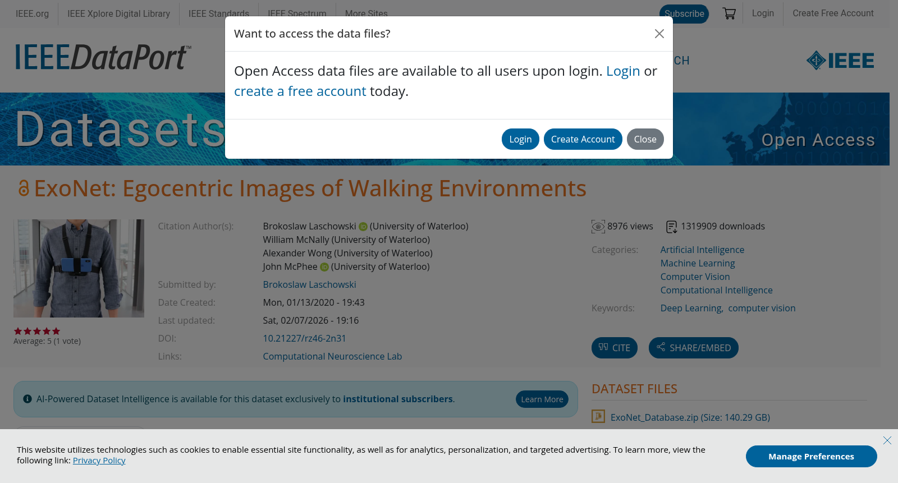The height and width of the screenshot is (483, 898).
Task: Click Learn More in AI-Powered banner
Action: pos(542,399)
